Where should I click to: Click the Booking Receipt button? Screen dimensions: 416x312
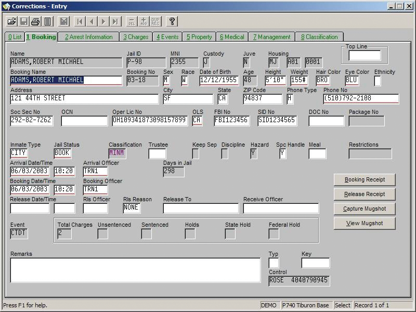point(365,180)
